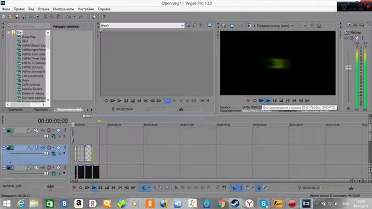Toggle Enable Snapping in timeline toolbar
This screenshot has width=372, height=209.
tap(233, 188)
